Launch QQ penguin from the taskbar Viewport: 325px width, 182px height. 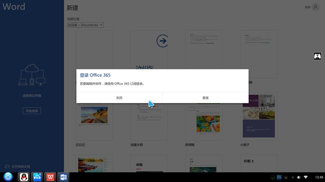coord(24,177)
